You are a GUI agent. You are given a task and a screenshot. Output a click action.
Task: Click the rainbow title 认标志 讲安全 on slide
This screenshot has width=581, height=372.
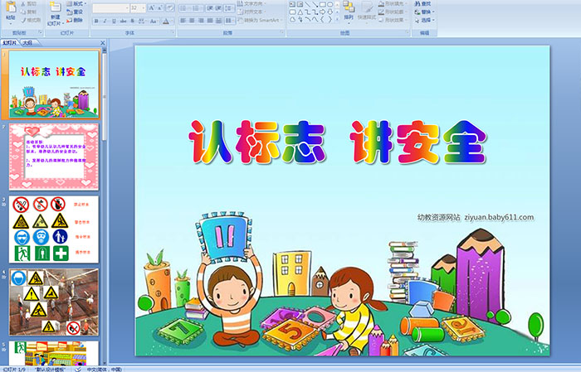[x=337, y=143]
